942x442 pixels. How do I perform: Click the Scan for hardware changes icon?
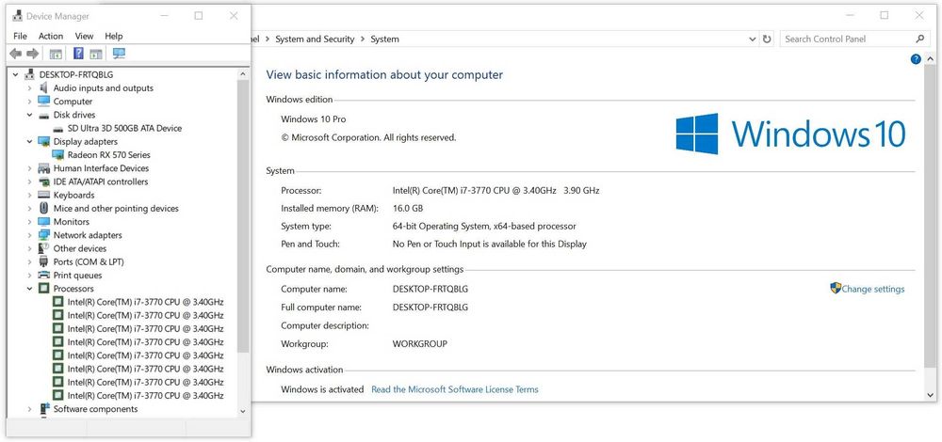tap(119, 54)
